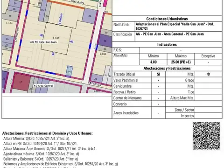Select the 'F.O.S:' label
This screenshot has width=224, height=168.
click(118, 50)
